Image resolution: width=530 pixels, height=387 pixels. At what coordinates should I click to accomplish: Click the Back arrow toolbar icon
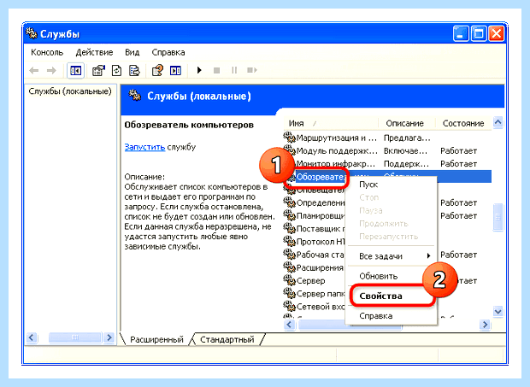[x=34, y=71]
